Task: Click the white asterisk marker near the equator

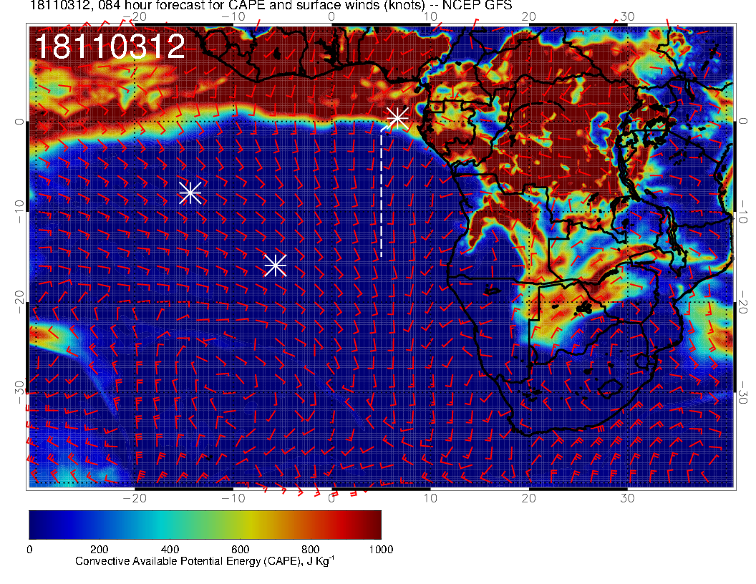Action: 397,117
